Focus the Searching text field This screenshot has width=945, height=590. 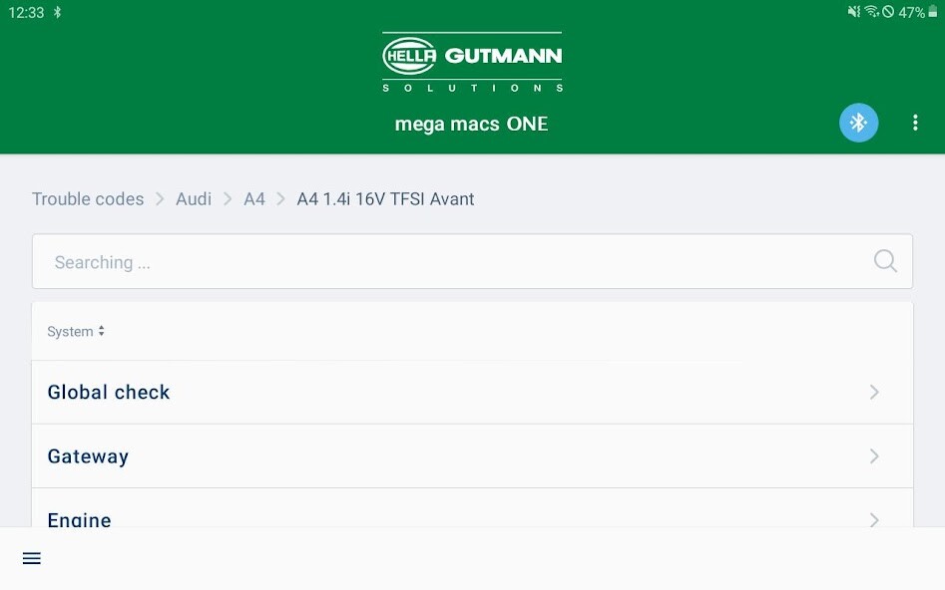pos(473,261)
